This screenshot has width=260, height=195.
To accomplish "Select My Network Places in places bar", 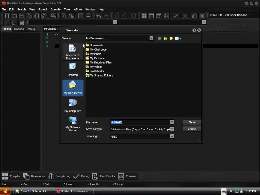I will coord(73,123).
